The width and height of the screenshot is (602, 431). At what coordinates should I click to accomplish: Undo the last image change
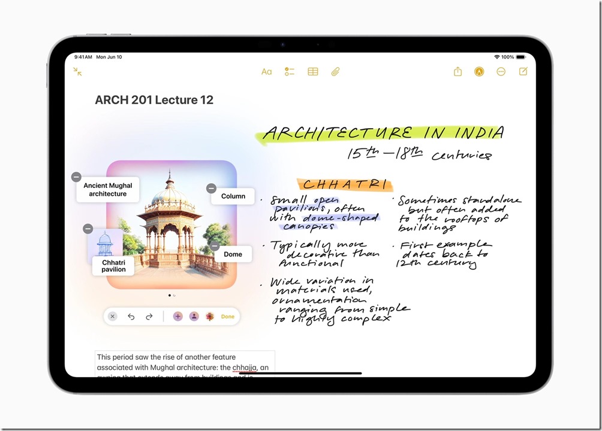[x=131, y=317]
